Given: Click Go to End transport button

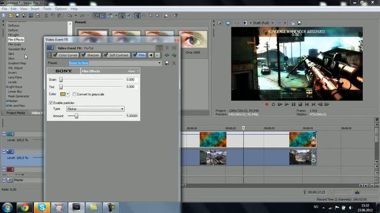Looking at the screenshot, I should point(313,104).
